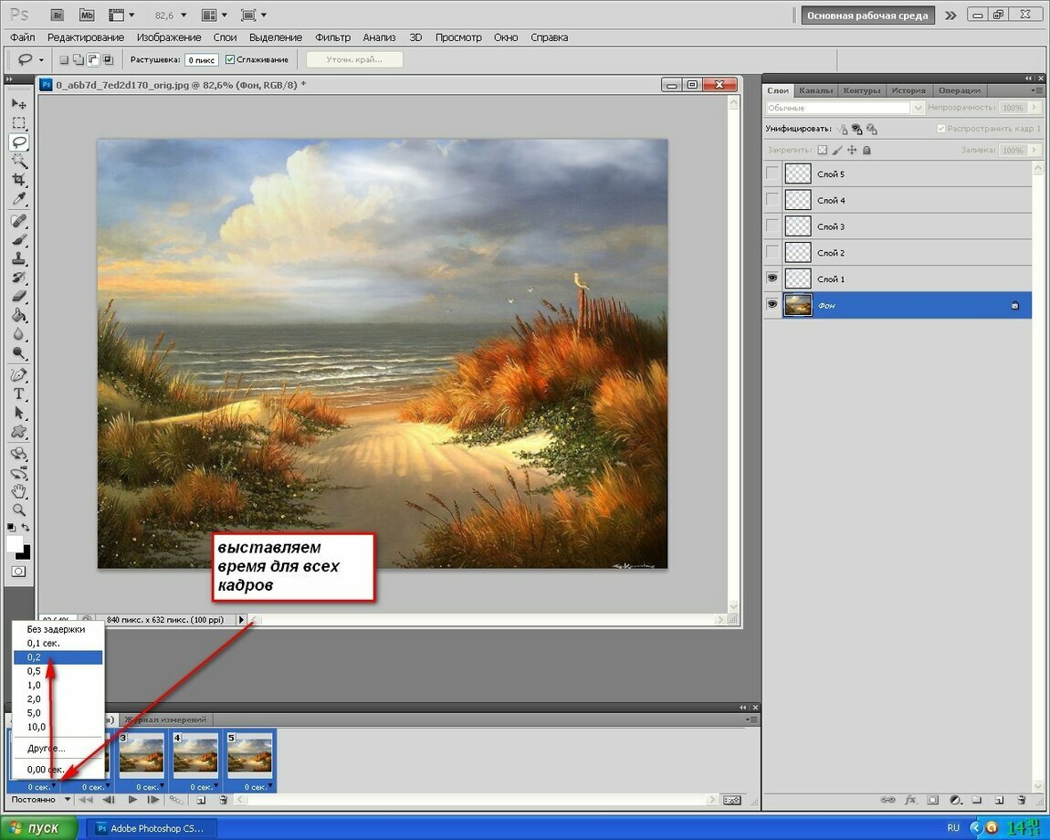
Task: Select the History Brush tool
Action: coord(19,278)
